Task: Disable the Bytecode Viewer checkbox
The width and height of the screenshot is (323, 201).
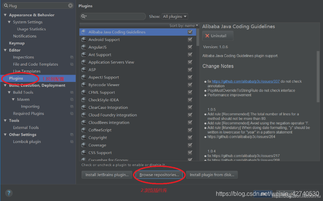Action: [x=190, y=85]
